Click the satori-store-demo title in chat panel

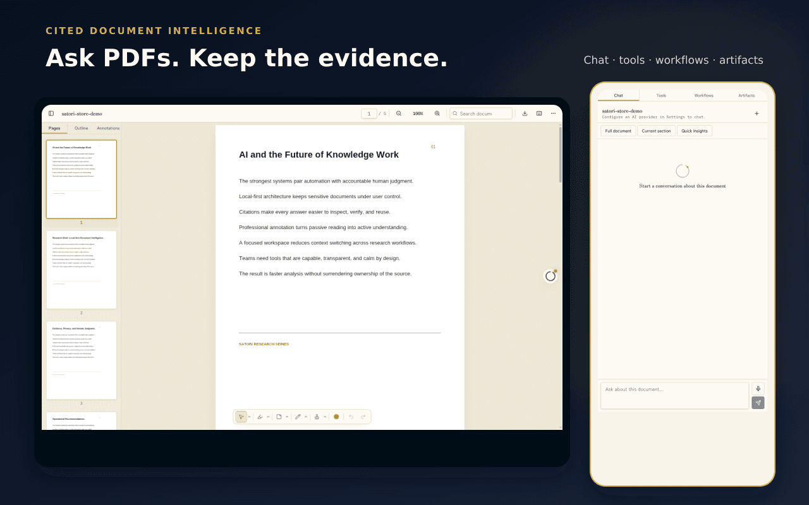pyautogui.click(x=622, y=111)
